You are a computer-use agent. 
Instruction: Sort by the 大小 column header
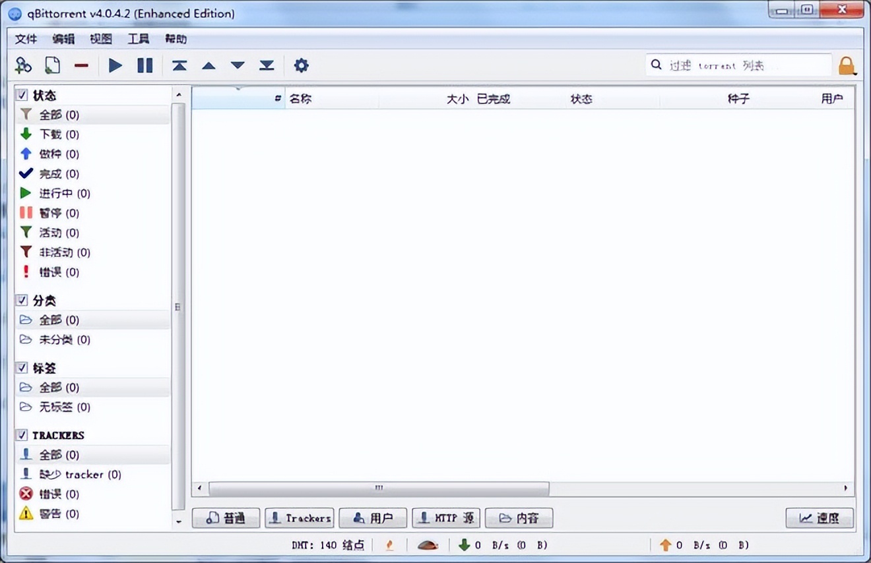click(x=426, y=99)
